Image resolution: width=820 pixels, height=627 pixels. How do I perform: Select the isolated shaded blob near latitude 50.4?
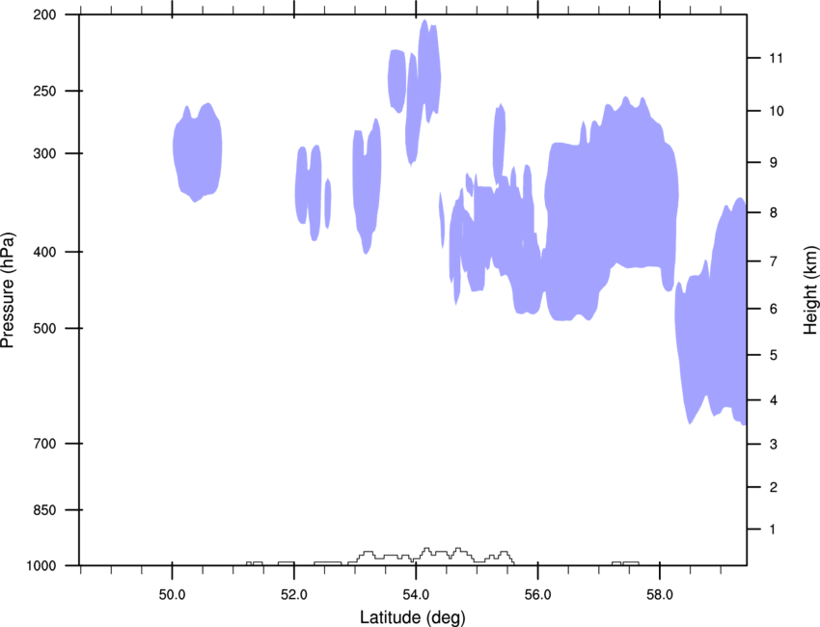click(x=197, y=152)
